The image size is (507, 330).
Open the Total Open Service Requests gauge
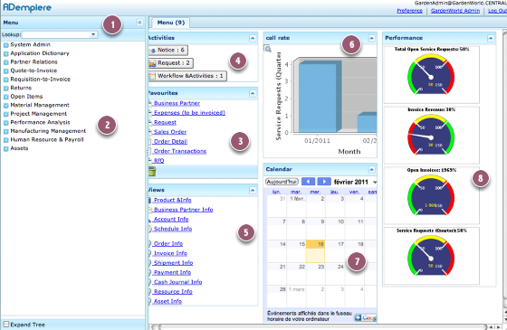tap(431, 74)
